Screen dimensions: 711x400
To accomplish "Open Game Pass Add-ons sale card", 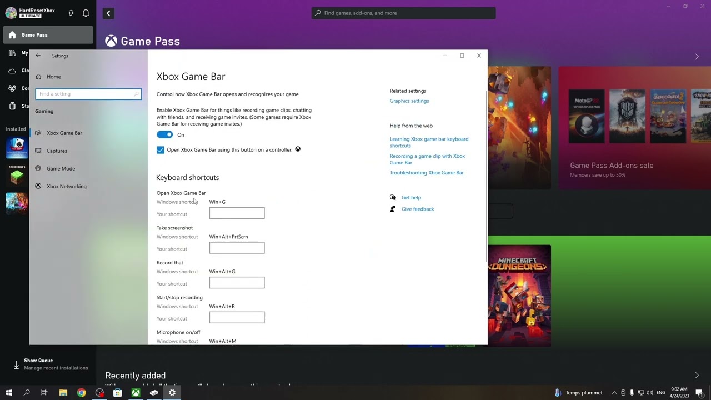I will [x=634, y=128].
